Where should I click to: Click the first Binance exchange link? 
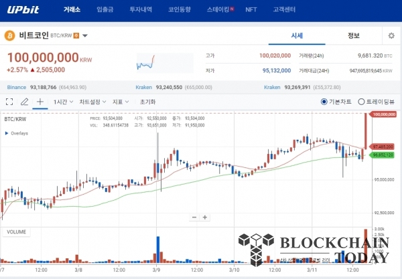(x=16, y=87)
